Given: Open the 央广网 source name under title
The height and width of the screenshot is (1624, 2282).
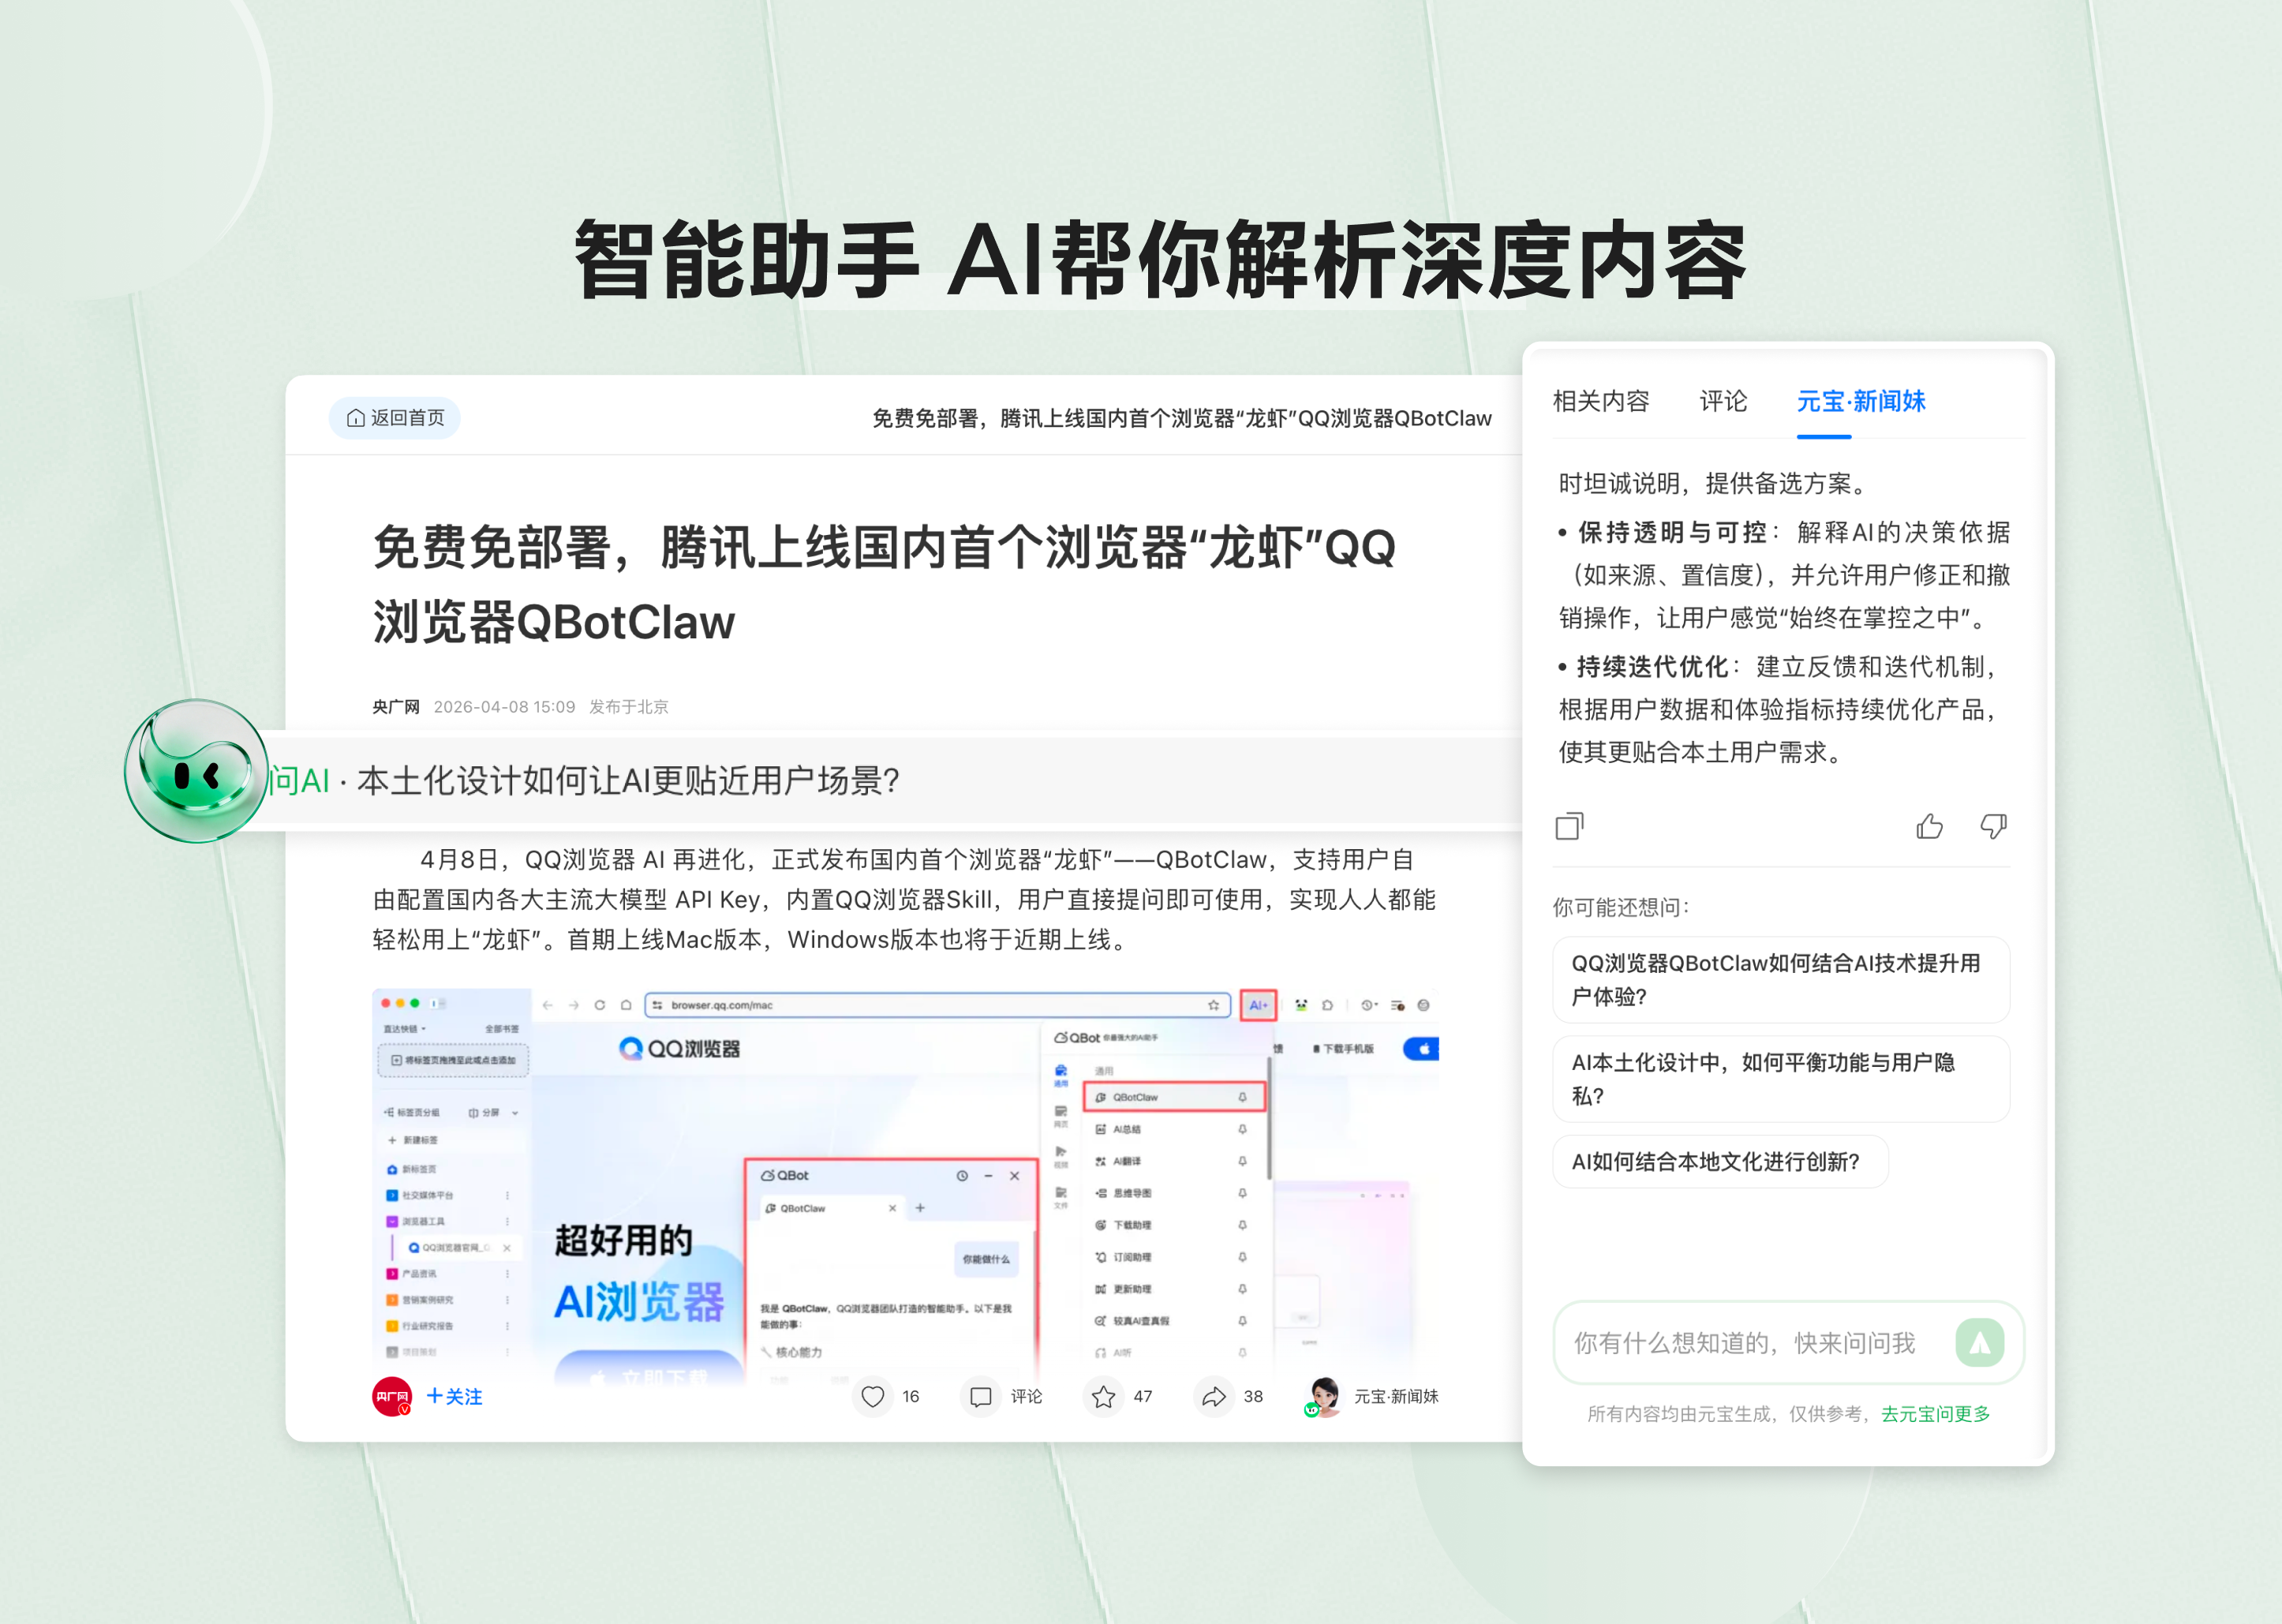Looking at the screenshot, I should click(396, 707).
